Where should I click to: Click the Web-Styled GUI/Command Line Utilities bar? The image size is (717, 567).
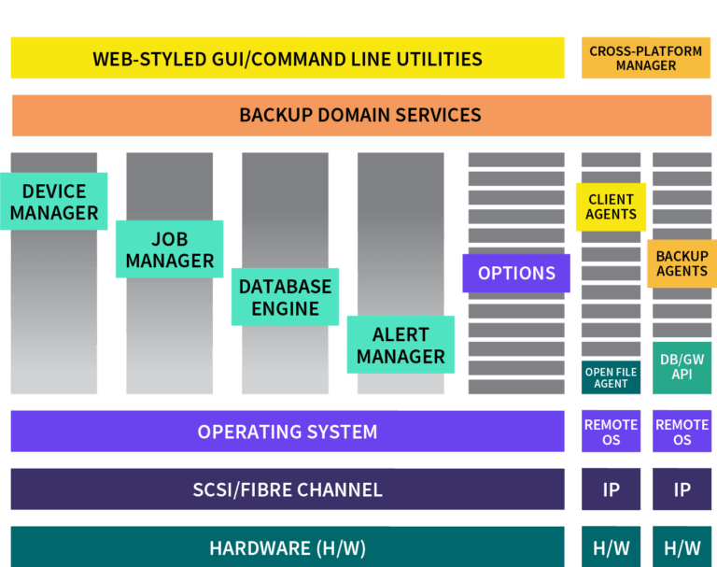pyautogui.click(x=288, y=58)
